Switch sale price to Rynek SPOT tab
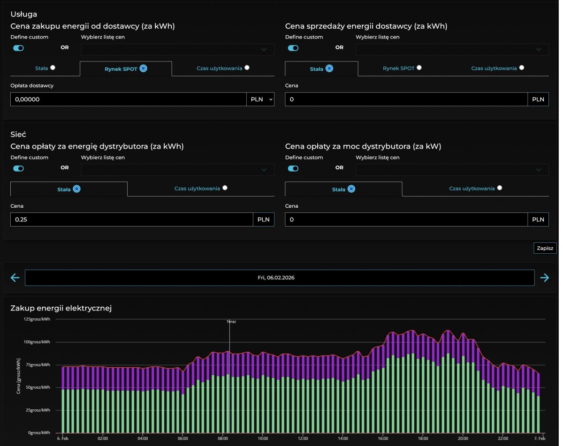This screenshot has width=563, height=446. click(x=402, y=68)
